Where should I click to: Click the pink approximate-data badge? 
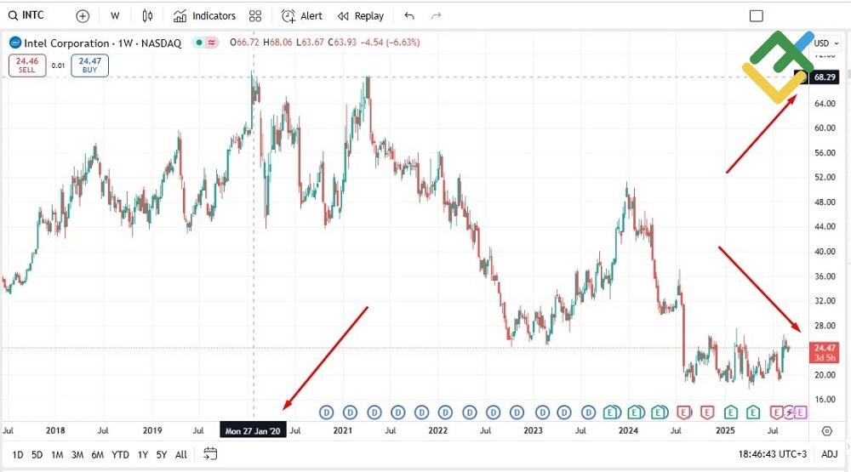(x=212, y=43)
